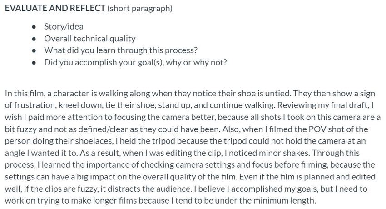Click the Story/idea bullet item
The image size is (386, 209).
[x=64, y=27]
